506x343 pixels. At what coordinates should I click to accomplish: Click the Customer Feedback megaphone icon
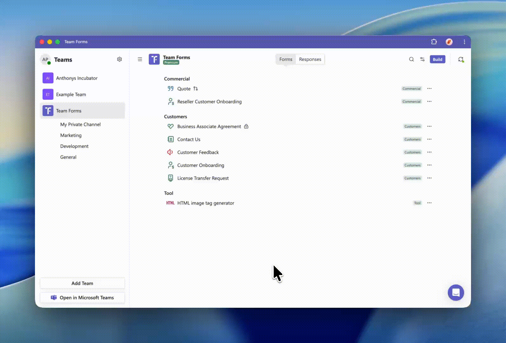pos(170,152)
